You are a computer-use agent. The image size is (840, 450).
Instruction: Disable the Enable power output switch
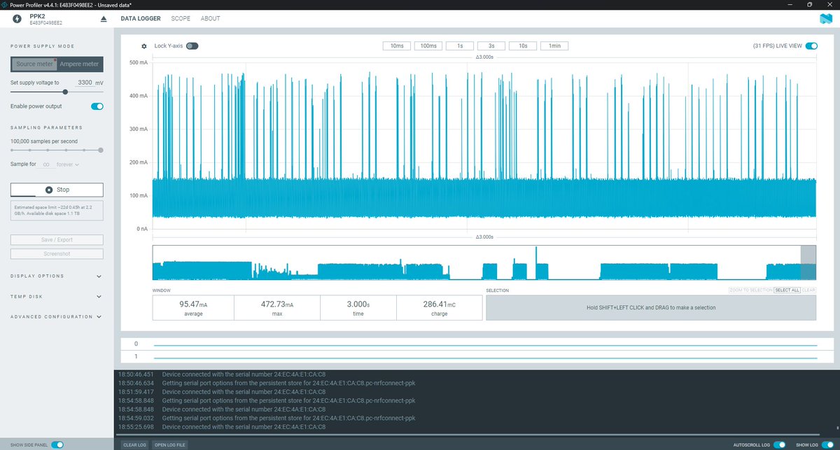click(97, 106)
